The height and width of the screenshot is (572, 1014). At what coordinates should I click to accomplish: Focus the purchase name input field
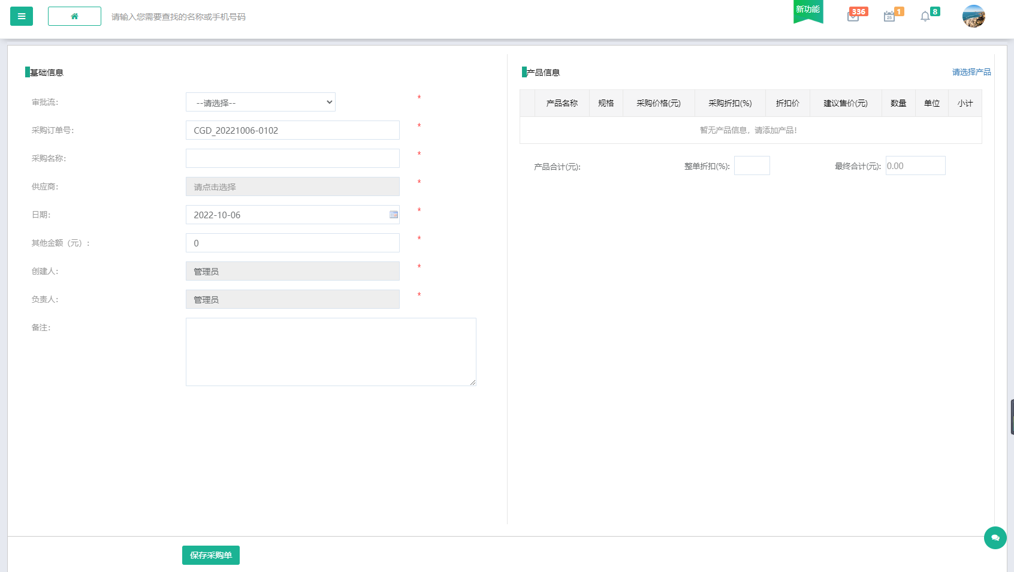(292, 158)
